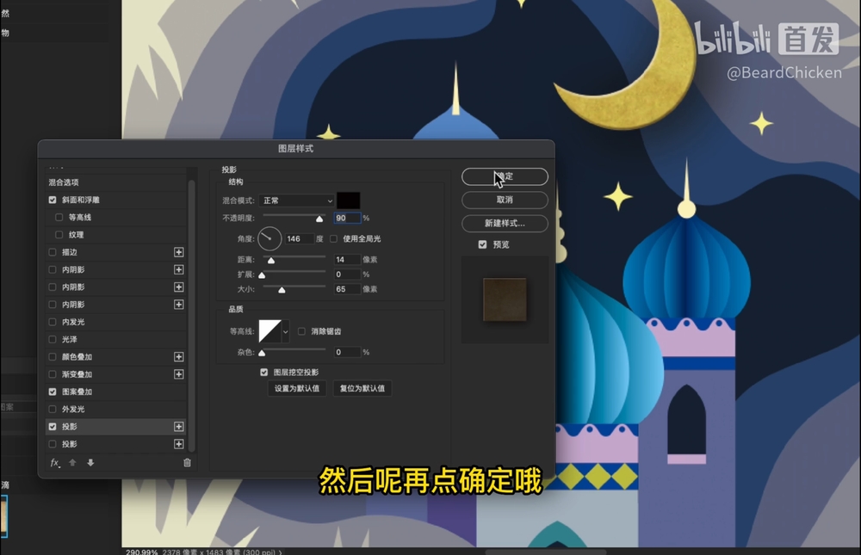Toggle the 预览 preview checkbox
The image size is (861, 555).
tap(483, 244)
